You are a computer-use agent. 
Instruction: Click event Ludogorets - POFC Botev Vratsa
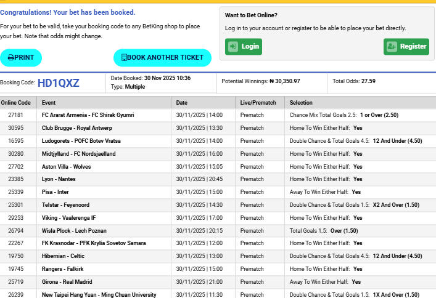81,141
